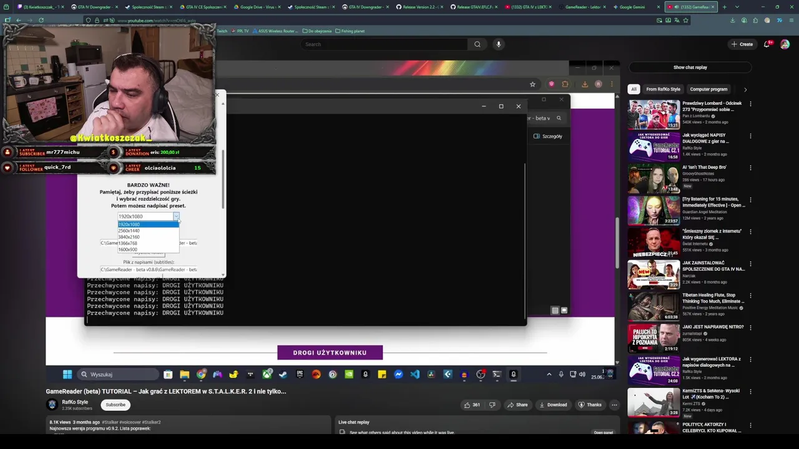
Task: Click the #Stalker hashtag in description
Action: [x=111, y=422]
